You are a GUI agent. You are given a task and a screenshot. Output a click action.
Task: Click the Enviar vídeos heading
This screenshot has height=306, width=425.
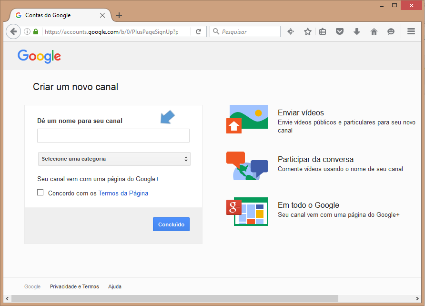tap(301, 113)
